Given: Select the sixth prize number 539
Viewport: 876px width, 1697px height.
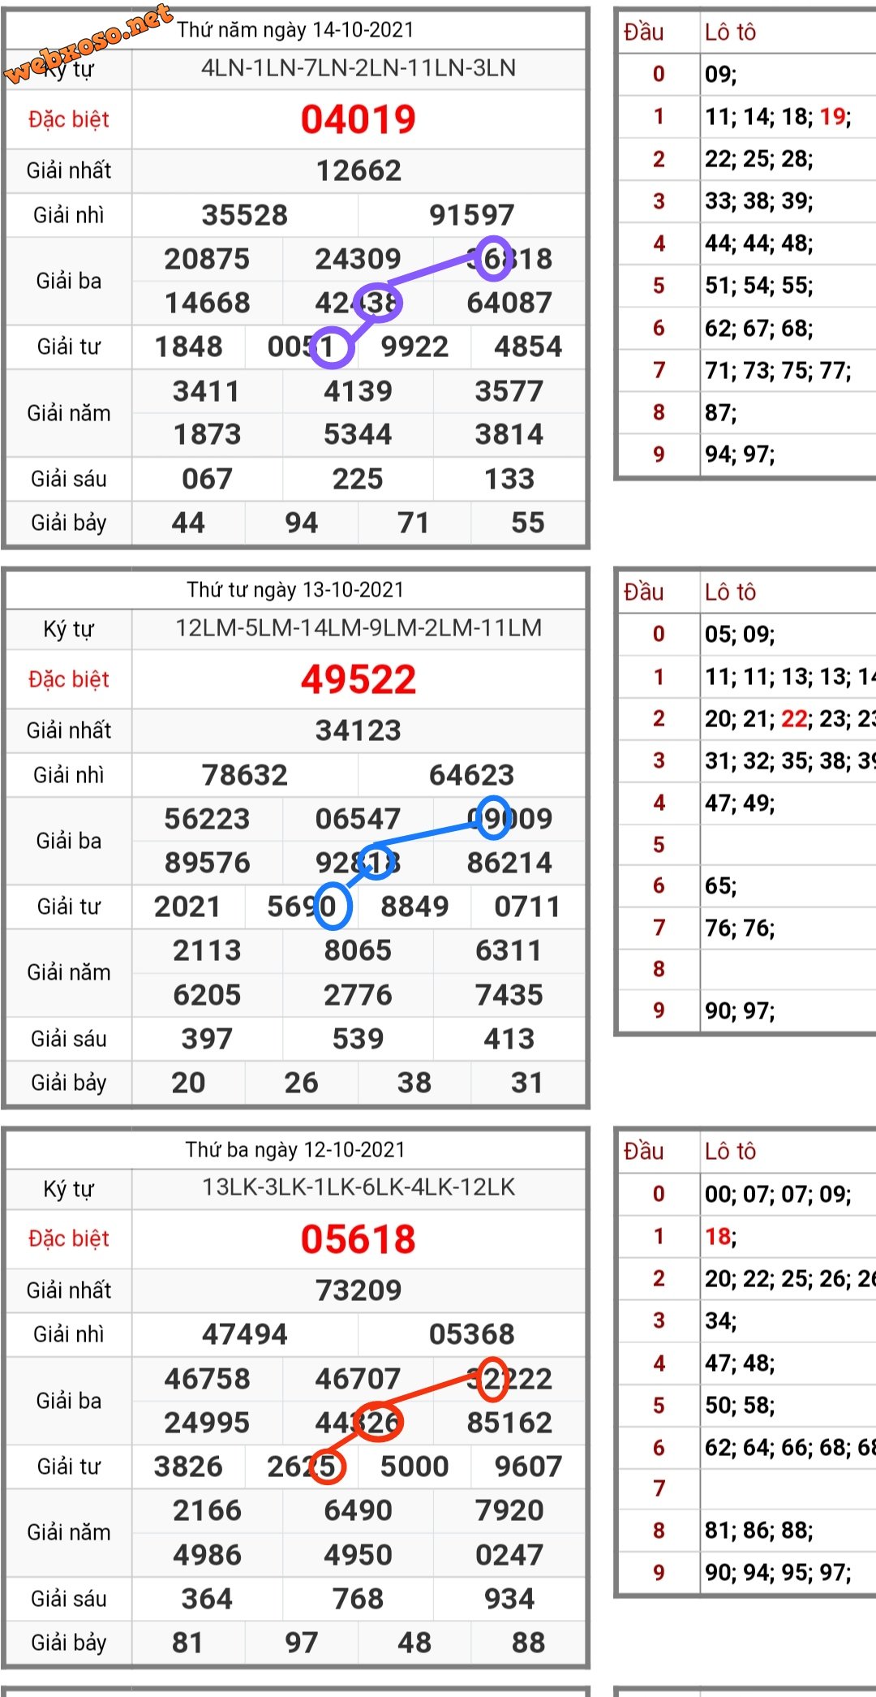Looking at the screenshot, I should (359, 1039).
